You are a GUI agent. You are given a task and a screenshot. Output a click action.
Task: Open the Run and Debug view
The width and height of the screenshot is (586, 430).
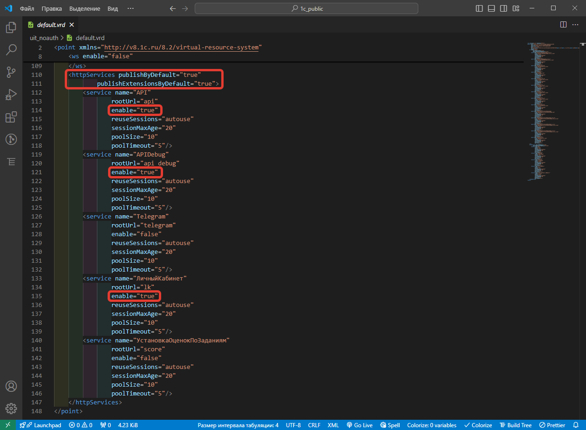coord(11,95)
